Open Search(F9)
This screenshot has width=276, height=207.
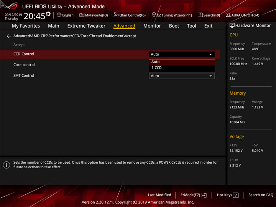point(212,15)
